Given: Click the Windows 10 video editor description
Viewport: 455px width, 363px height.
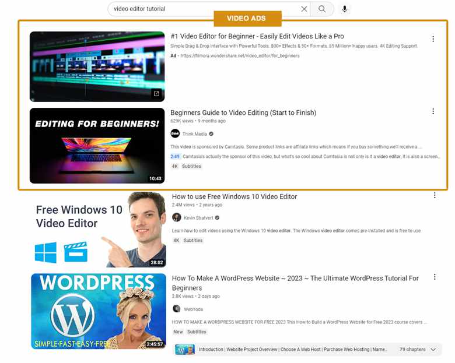Looking at the screenshot, I should tap(296, 231).
